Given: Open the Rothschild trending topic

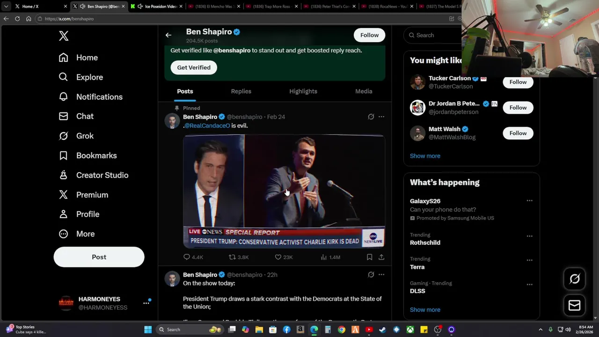Looking at the screenshot, I should [x=425, y=242].
